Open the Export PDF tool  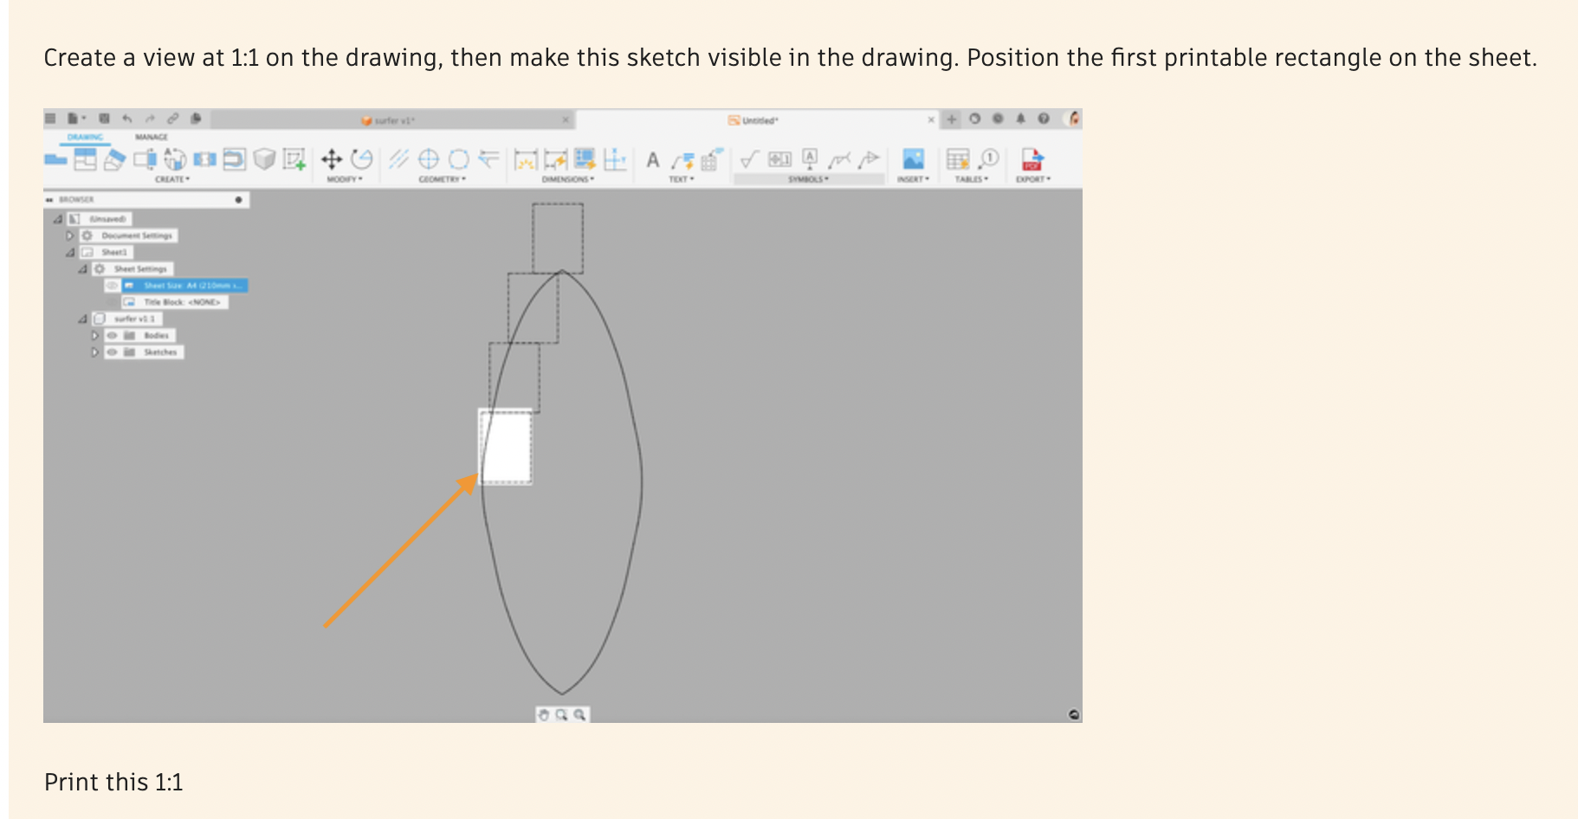pyautogui.click(x=1031, y=161)
